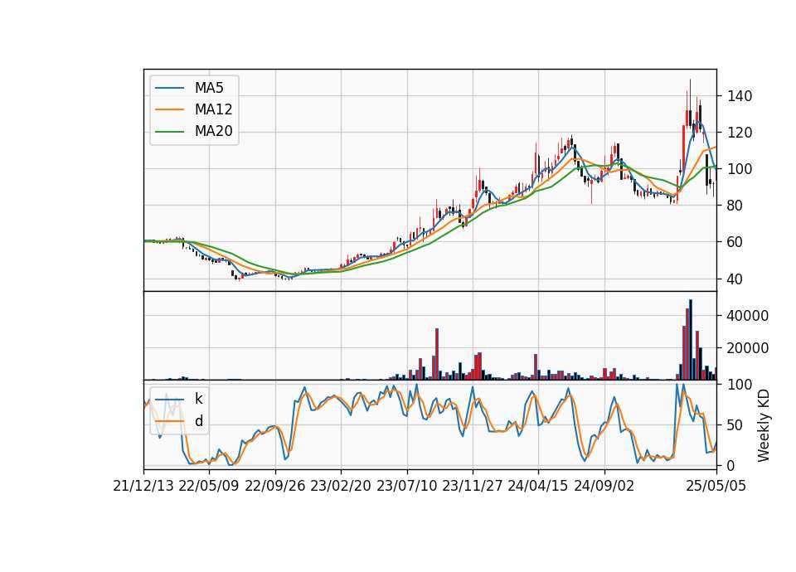Click the d legend label in KD panel
The width and height of the screenshot is (796, 572).
coord(198,421)
